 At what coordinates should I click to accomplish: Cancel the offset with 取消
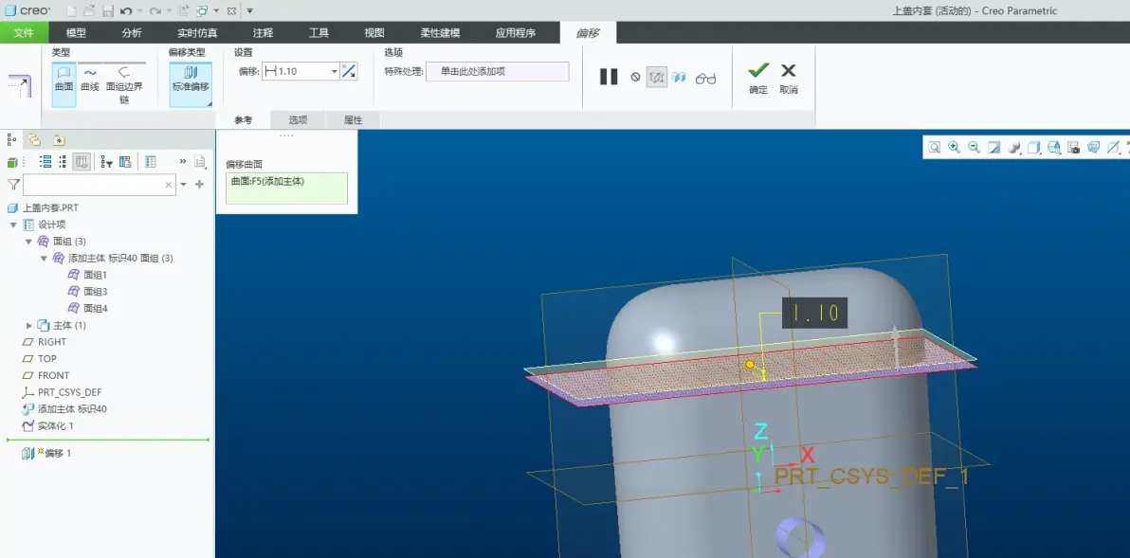point(789,79)
